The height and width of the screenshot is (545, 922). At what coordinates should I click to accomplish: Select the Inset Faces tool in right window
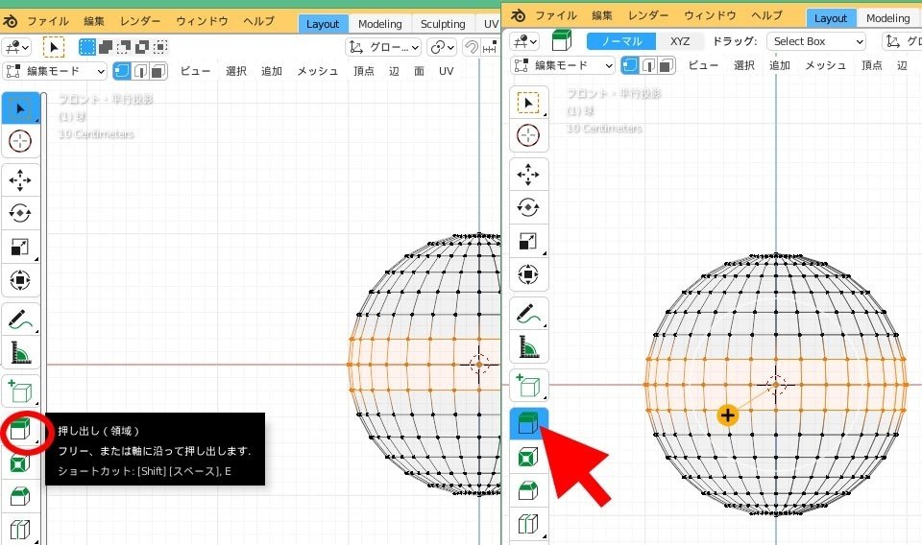click(x=528, y=457)
